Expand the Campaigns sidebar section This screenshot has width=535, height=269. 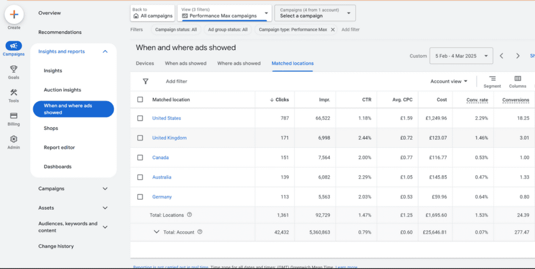pyautogui.click(x=105, y=189)
